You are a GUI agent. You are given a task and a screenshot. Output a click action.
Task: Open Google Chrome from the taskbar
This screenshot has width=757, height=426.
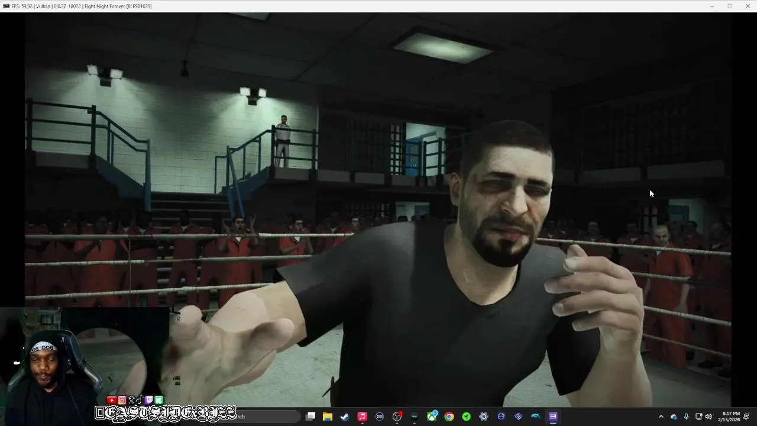click(x=449, y=417)
